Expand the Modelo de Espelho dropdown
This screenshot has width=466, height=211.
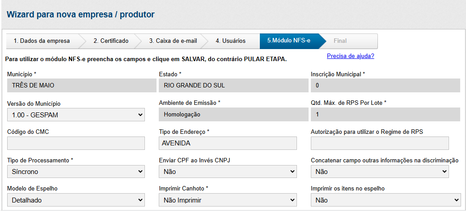click(x=76, y=200)
